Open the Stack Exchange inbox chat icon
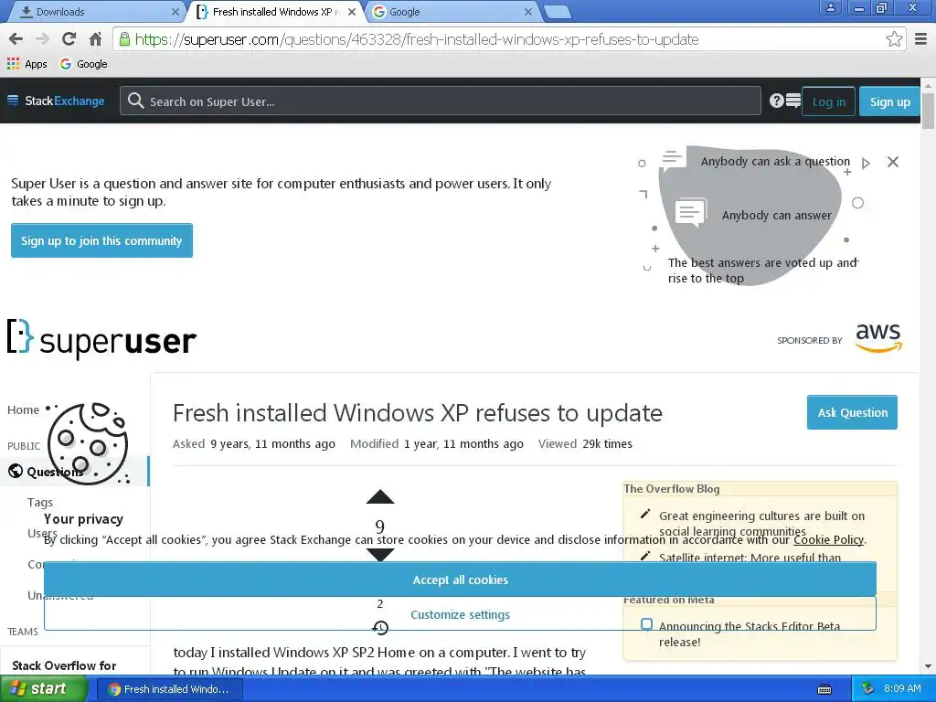The width and height of the screenshot is (936, 702). tap(792, 101)
